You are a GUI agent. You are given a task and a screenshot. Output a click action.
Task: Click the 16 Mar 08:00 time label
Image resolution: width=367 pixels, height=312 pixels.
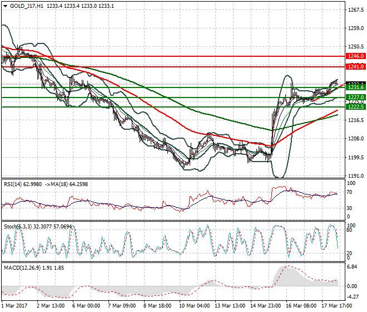point(301,306)
